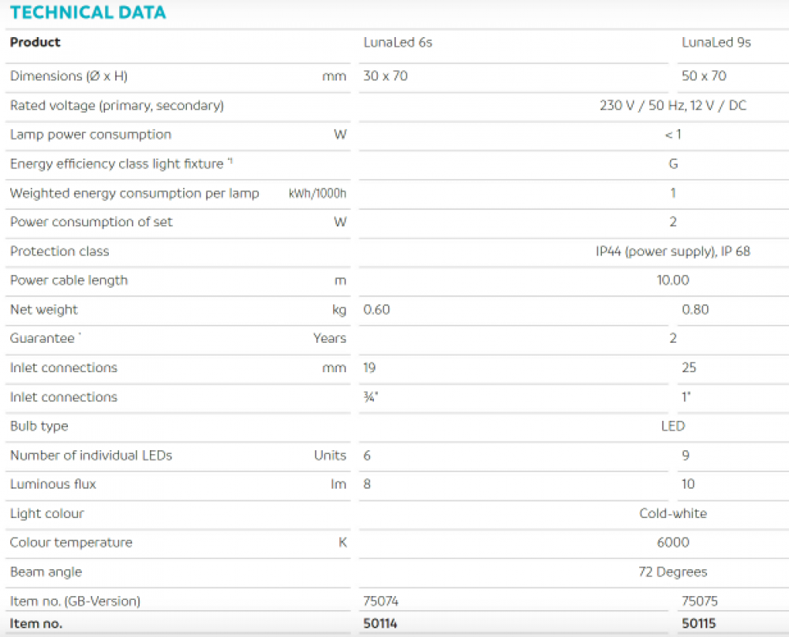Click the 0.60 net weight value

coord(376,309)
